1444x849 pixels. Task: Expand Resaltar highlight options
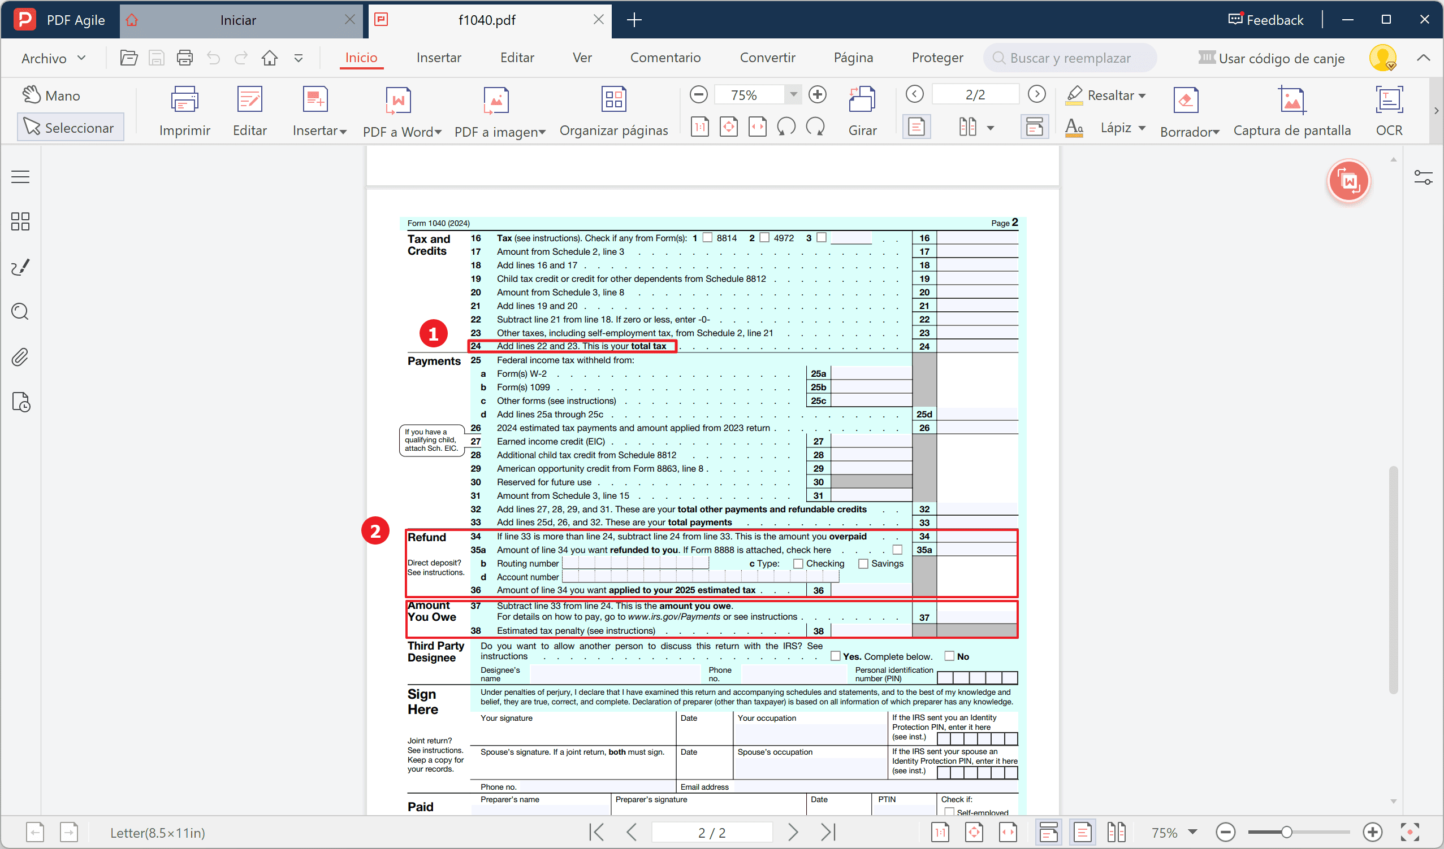[1142, 95]
